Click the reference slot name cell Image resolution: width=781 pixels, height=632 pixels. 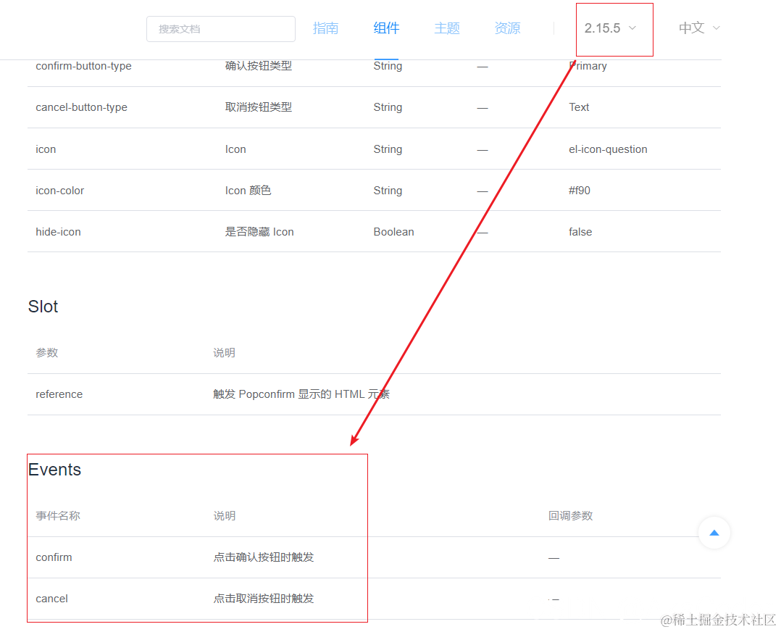(59, 394)
